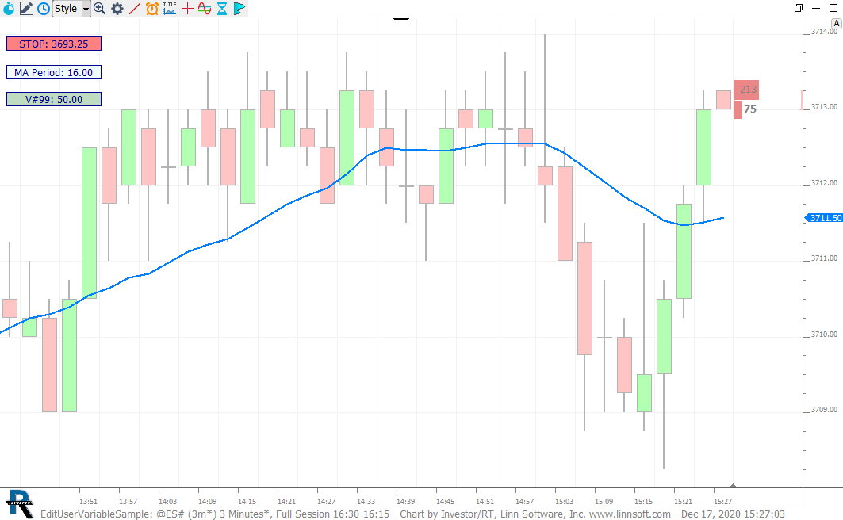Click the 3711.50 blue price label

824,217
